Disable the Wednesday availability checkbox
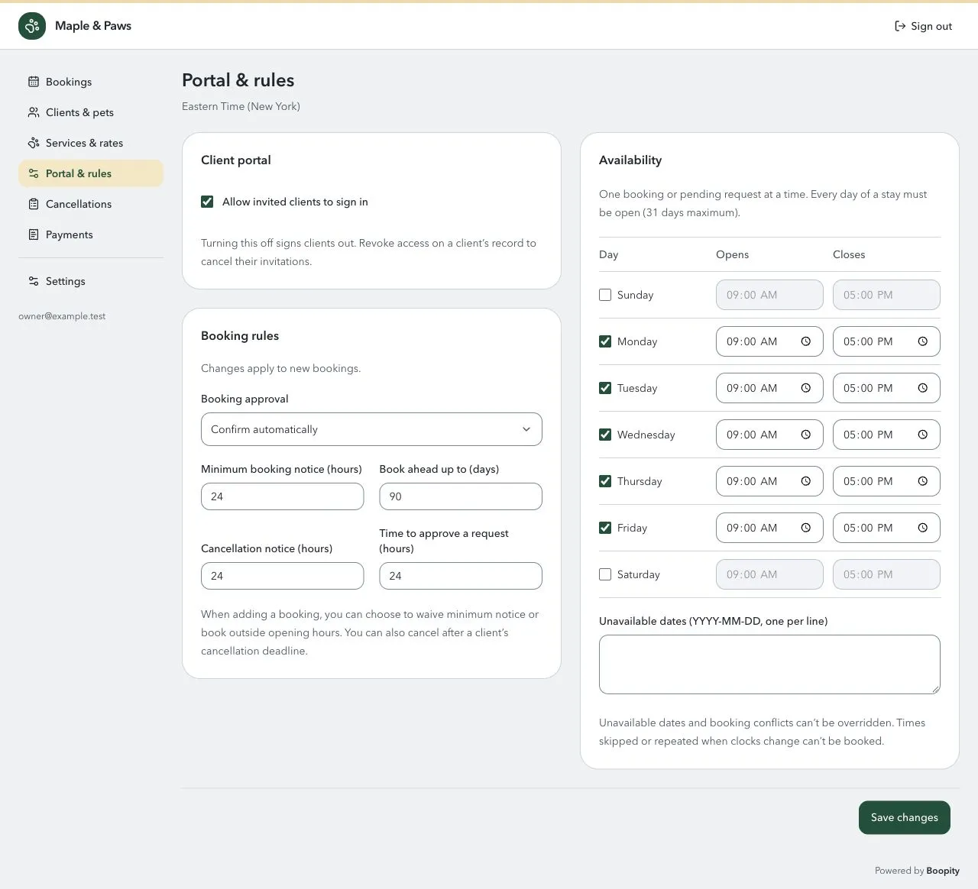 (605, 435)
